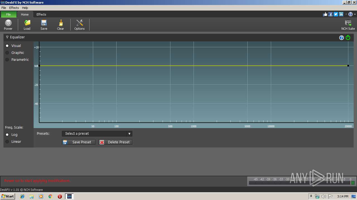
Task: Choose the Linear frequency scale
Action: click(x=13, y=141)
